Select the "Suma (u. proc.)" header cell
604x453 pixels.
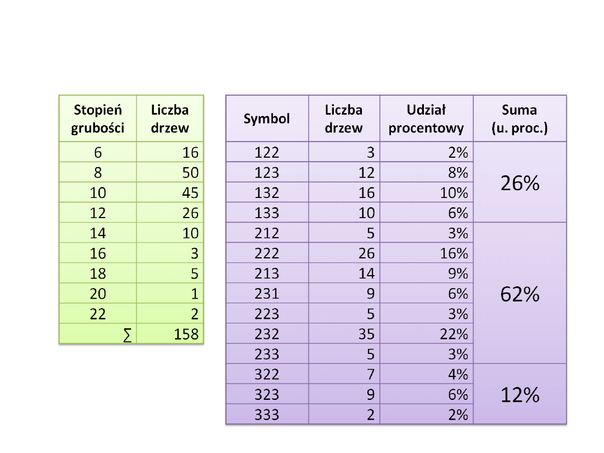coord(520,119)
